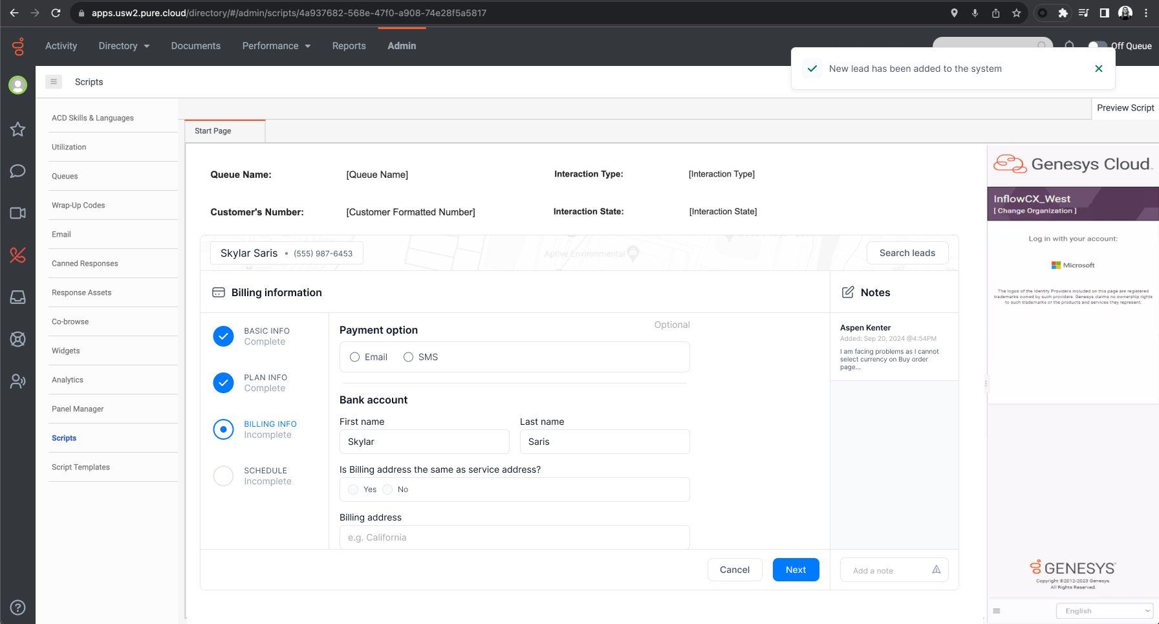
Task: Send note using the arrow icon
Action: (x=936, y=570)
